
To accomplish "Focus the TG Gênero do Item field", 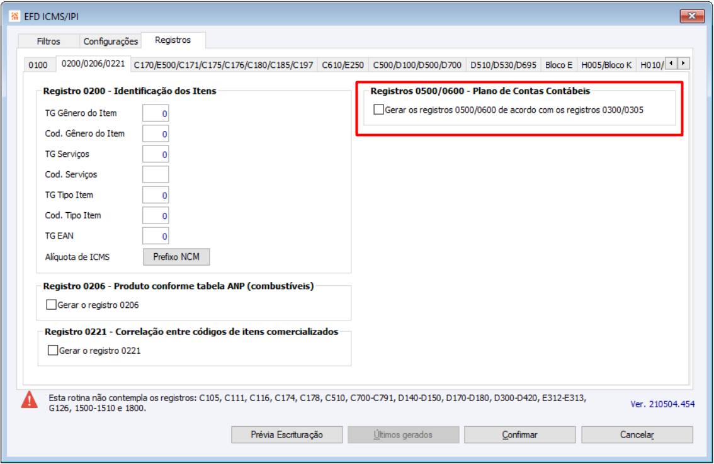I will click(156, 113).
